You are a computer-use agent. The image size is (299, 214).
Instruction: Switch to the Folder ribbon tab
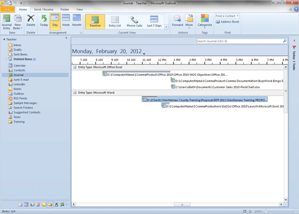pos(65,9)
